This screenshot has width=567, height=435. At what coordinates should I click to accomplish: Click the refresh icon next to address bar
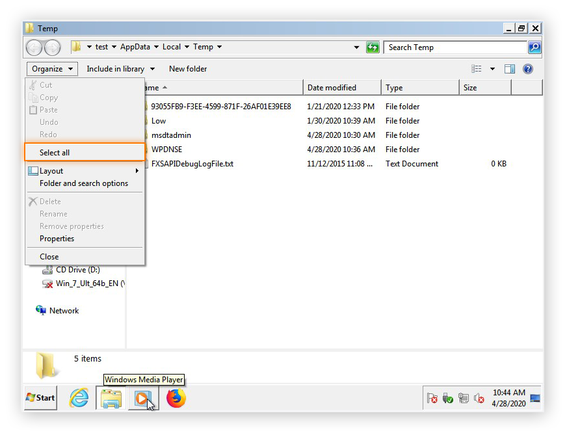point(373,47)
